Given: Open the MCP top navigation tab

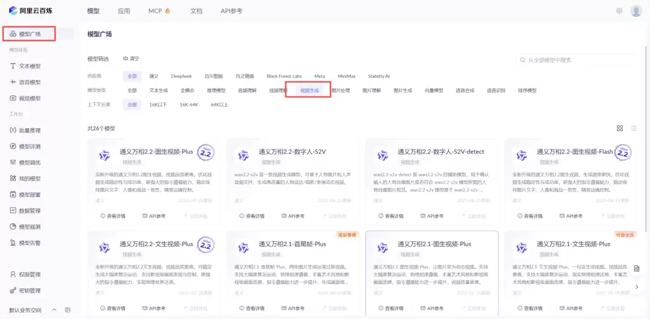Looking at the screenshot, I should [159, 11].
